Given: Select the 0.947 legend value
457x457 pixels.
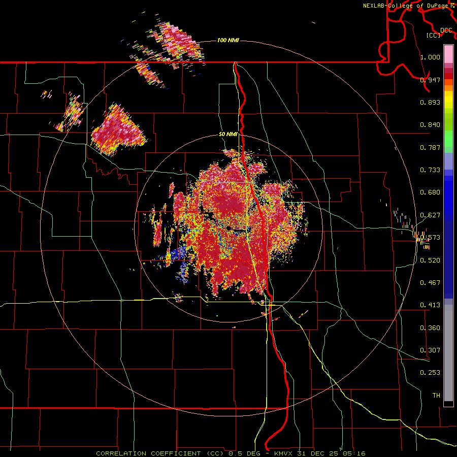Looking at the screenshot, I should (x=430, y=80).
